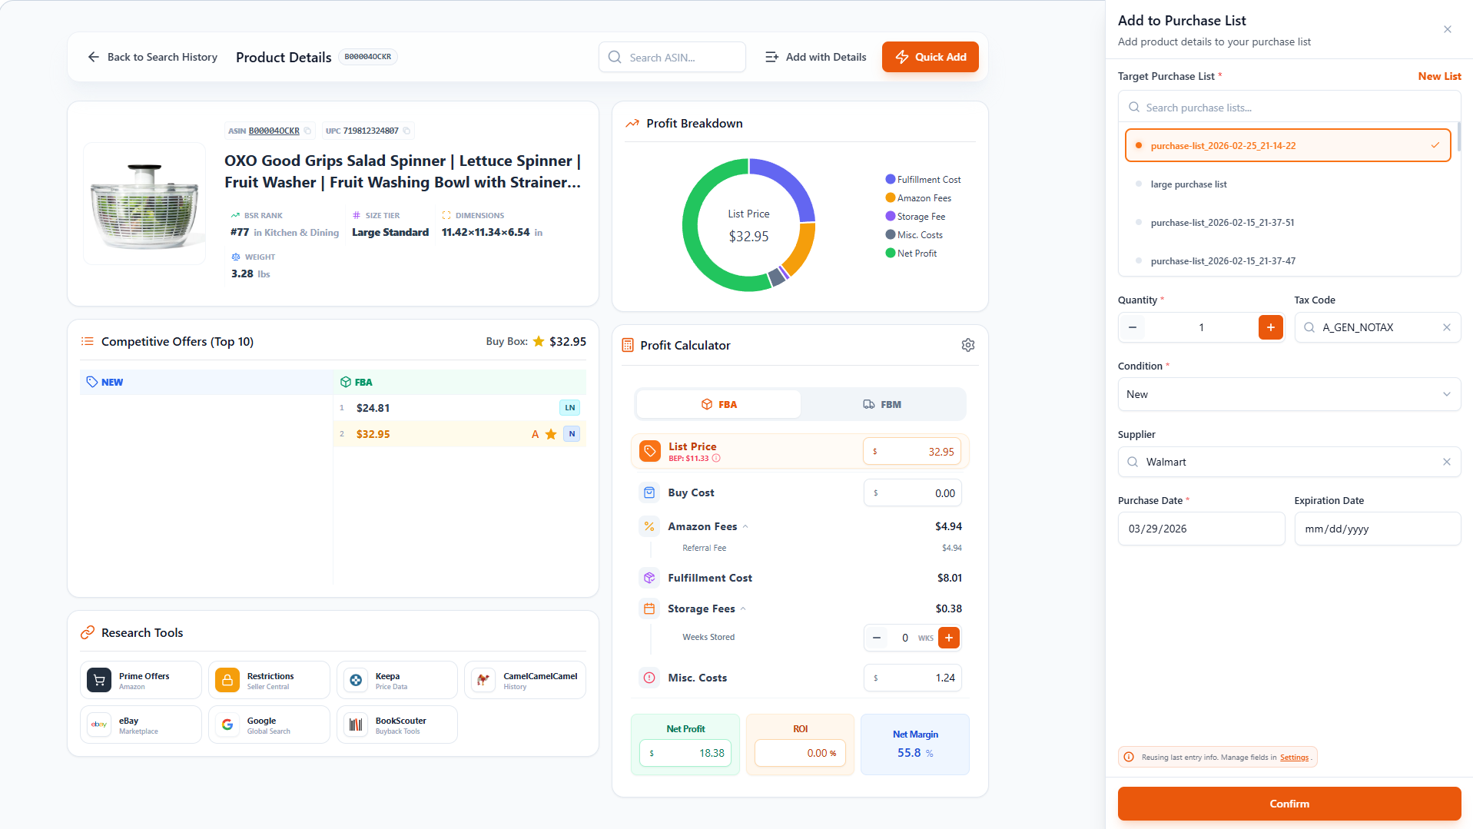Open CamelCamelCamel history tool

525,681
